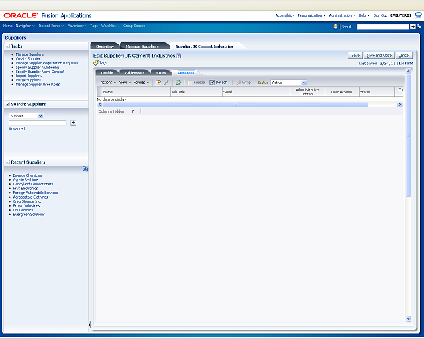The height and width of the screenshot is (339, 424).
Task: Open the Supplier search type dropdown
Action: (40, 116)
